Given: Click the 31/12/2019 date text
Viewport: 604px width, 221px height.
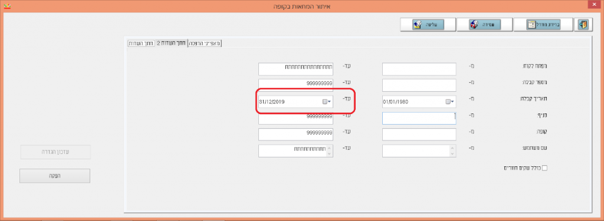Looking at the screenshot, I should pyautogui.click(x=273, y=102).
